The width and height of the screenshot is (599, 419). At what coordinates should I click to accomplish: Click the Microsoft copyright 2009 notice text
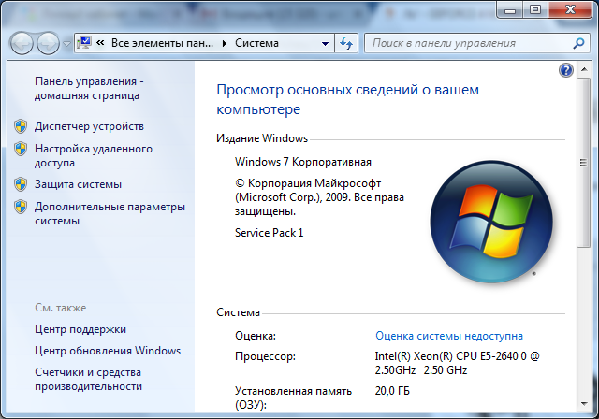[x=319, y=197]
